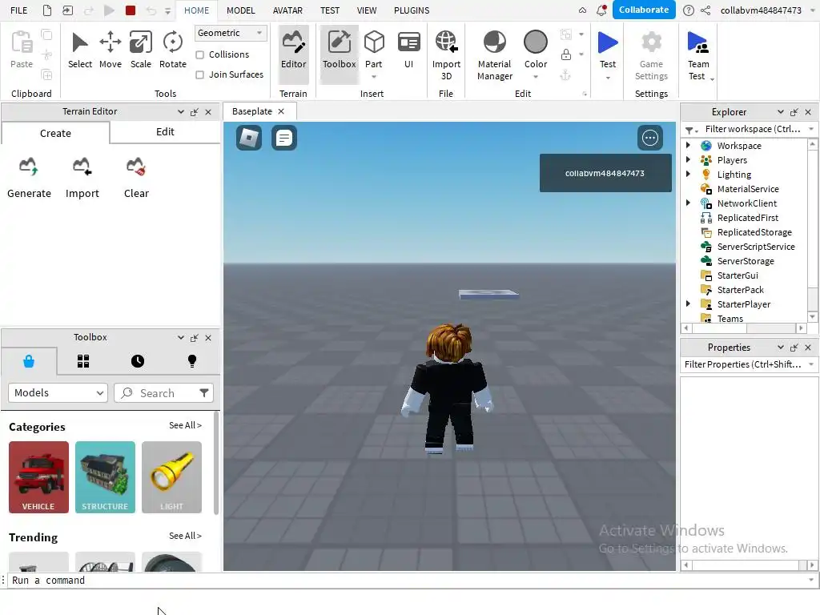Switch to the PLUGINS ribbon tab
This screenshot has height=615, width=820.
412,10
